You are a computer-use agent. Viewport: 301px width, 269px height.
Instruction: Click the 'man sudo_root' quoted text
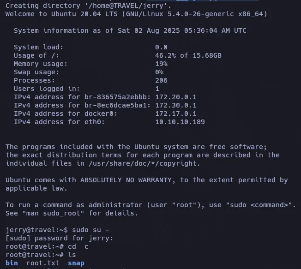point(54,213)
